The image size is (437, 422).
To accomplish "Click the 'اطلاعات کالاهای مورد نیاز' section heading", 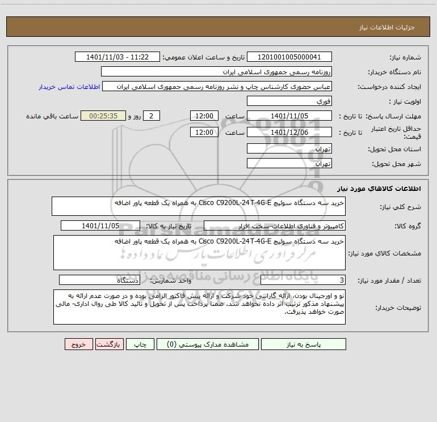I will coord(379,189).
